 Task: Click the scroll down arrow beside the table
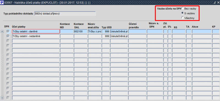(2, 98)
